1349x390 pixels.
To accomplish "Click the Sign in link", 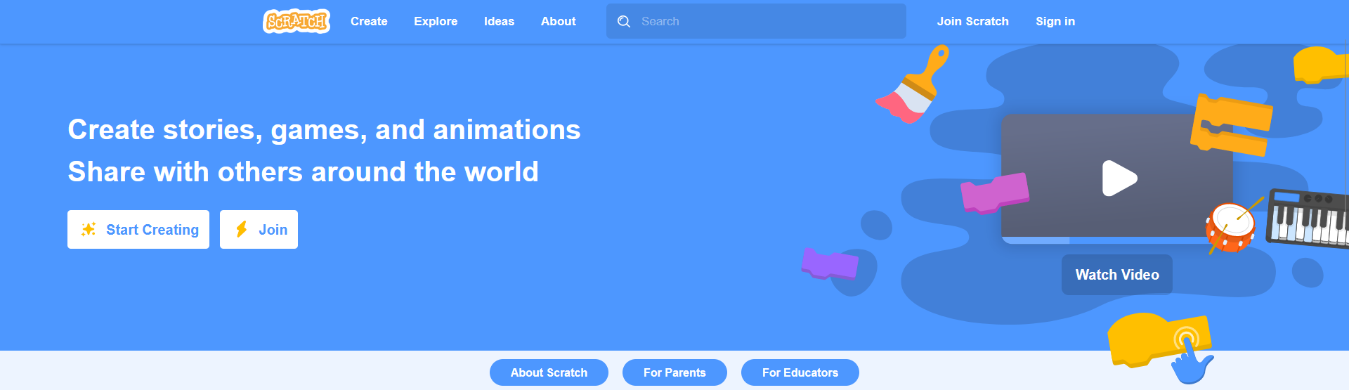I will pyautogui.click(x=1055, y=21).
